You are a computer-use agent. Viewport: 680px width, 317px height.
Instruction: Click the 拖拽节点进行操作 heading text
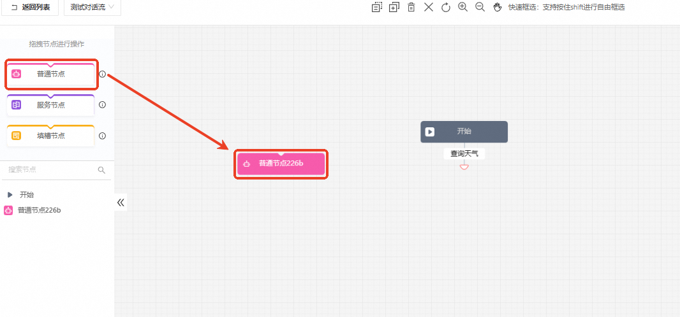pos(56,44)
